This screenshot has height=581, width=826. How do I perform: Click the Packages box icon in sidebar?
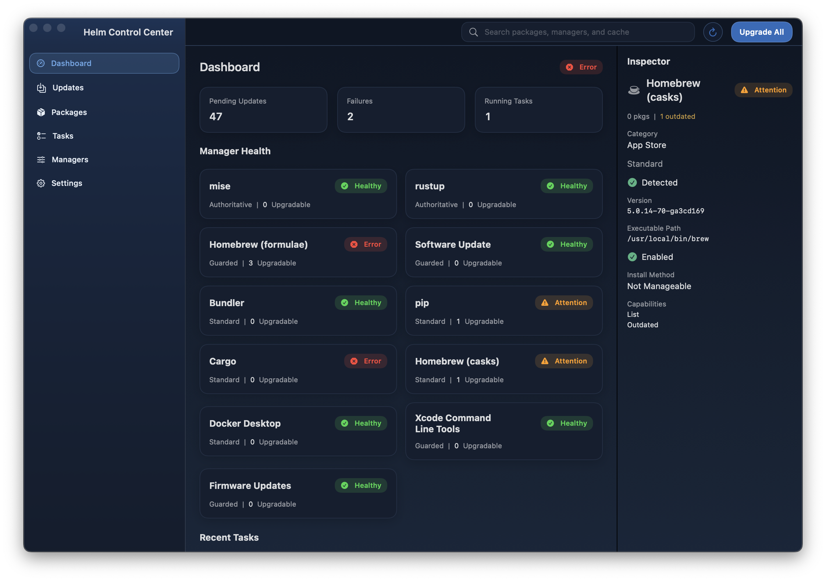pyautogui.click(x=41, y=112)
